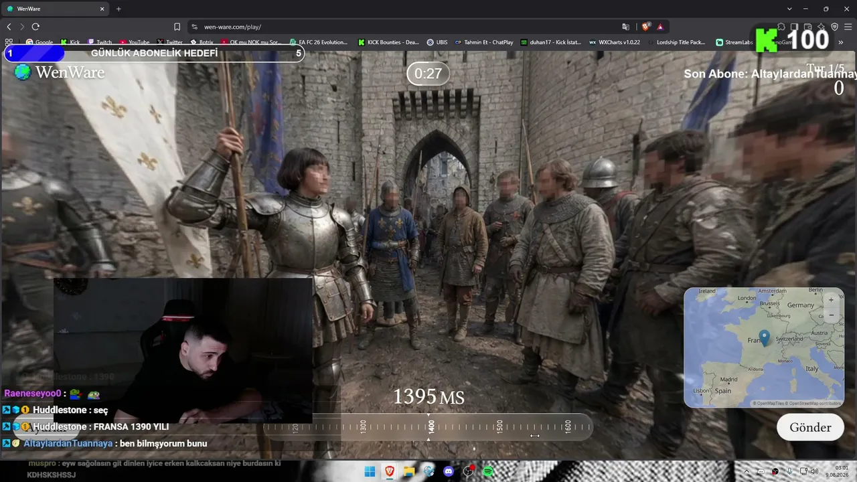This screenshot has height=482, width=857.
Task: Click username AltaylardanTuannaya in chat
Action: 68,443
